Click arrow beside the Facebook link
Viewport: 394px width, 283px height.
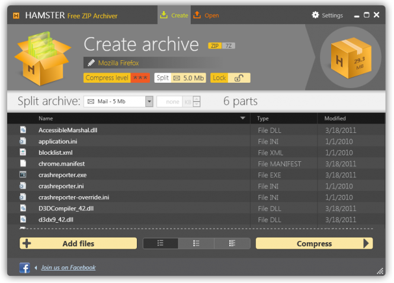click(36, 268)
